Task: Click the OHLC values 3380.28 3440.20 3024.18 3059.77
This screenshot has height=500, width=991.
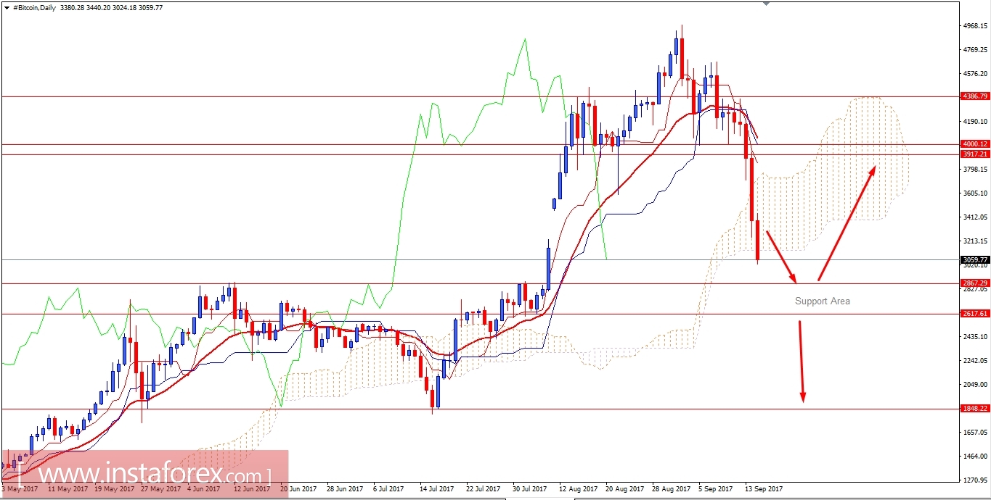Action: click(x=111, y=7)
